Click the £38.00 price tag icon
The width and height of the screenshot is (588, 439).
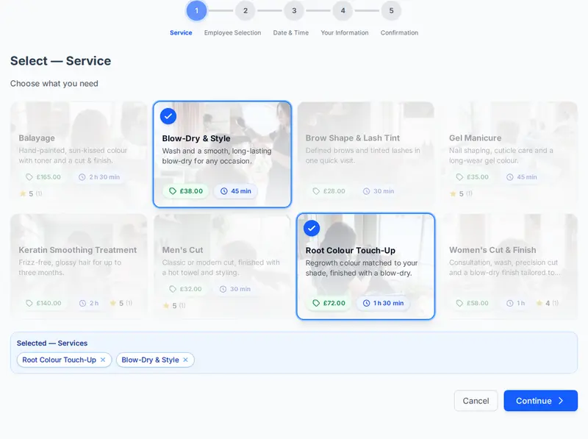(173, 191)
